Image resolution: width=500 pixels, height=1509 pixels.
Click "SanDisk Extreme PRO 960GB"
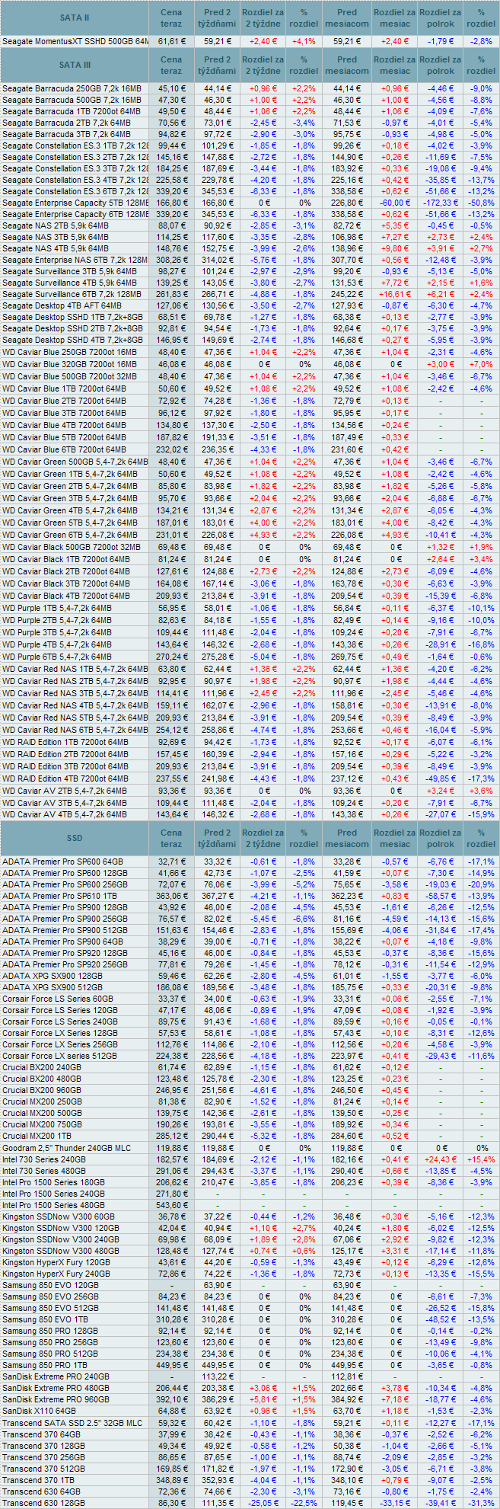(56, 1399)
